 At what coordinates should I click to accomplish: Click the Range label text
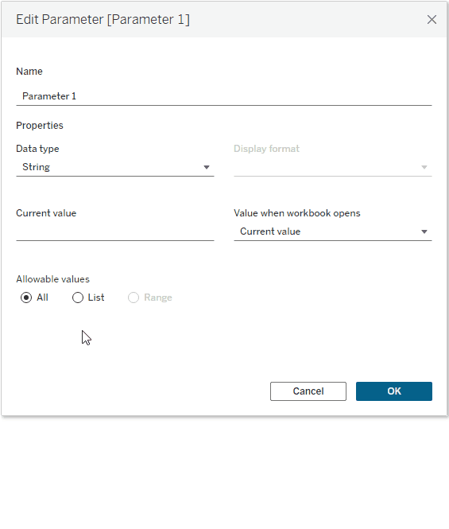click(x=158, y=298)
